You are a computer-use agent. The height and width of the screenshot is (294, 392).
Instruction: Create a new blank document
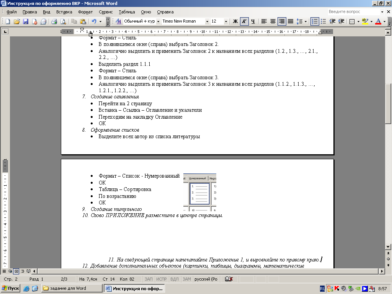(8, 21)
